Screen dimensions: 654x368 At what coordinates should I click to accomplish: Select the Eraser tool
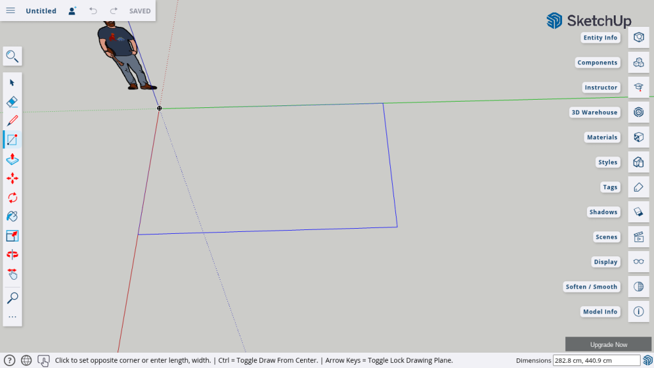[12, 102]
